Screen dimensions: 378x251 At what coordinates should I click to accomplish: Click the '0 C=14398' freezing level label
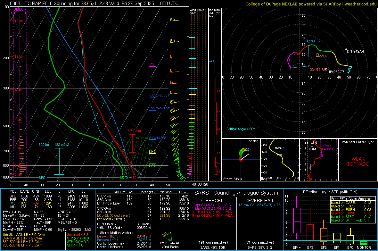(158, 138)
